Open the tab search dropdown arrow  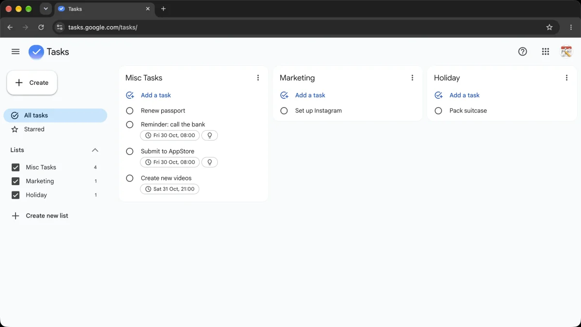coord(46,9)
